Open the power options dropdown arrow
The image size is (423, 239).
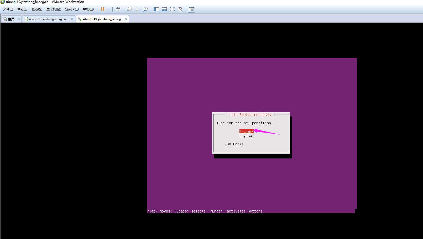click(108, 9)
